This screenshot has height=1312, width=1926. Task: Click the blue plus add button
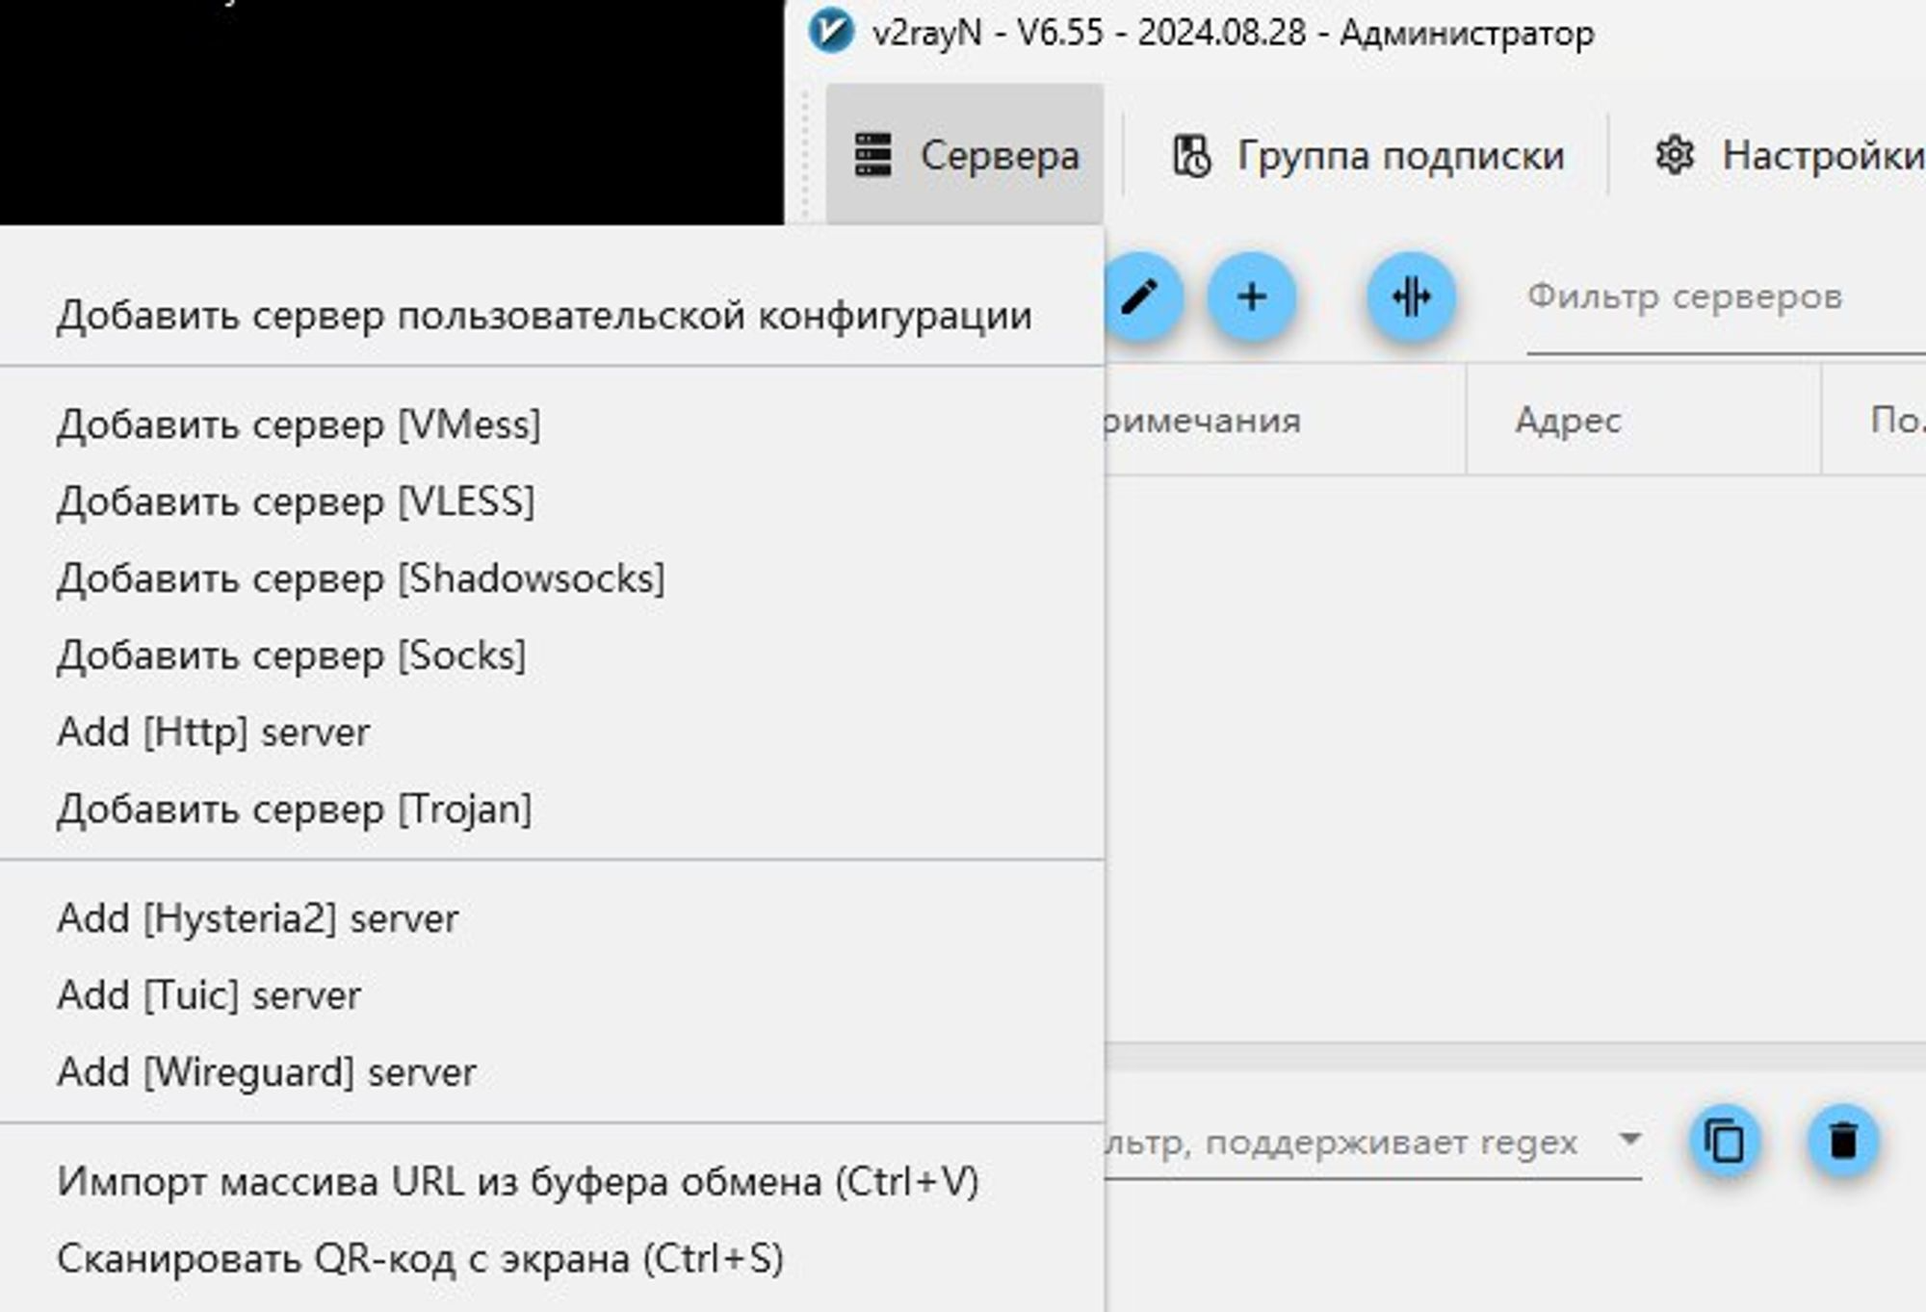coord(1251,296)
